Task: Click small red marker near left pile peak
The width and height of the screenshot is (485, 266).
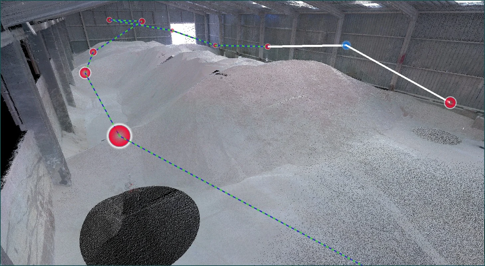Action: tap(93, 52)
